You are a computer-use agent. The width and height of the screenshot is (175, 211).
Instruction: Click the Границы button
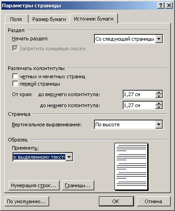(x=78, y=185)
